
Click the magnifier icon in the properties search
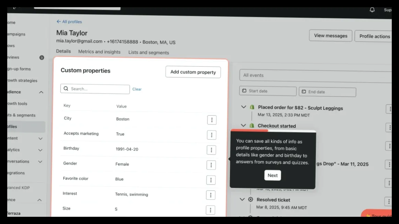tap(66, 89)
